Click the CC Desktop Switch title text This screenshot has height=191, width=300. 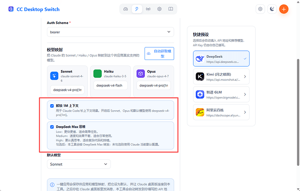38,9
